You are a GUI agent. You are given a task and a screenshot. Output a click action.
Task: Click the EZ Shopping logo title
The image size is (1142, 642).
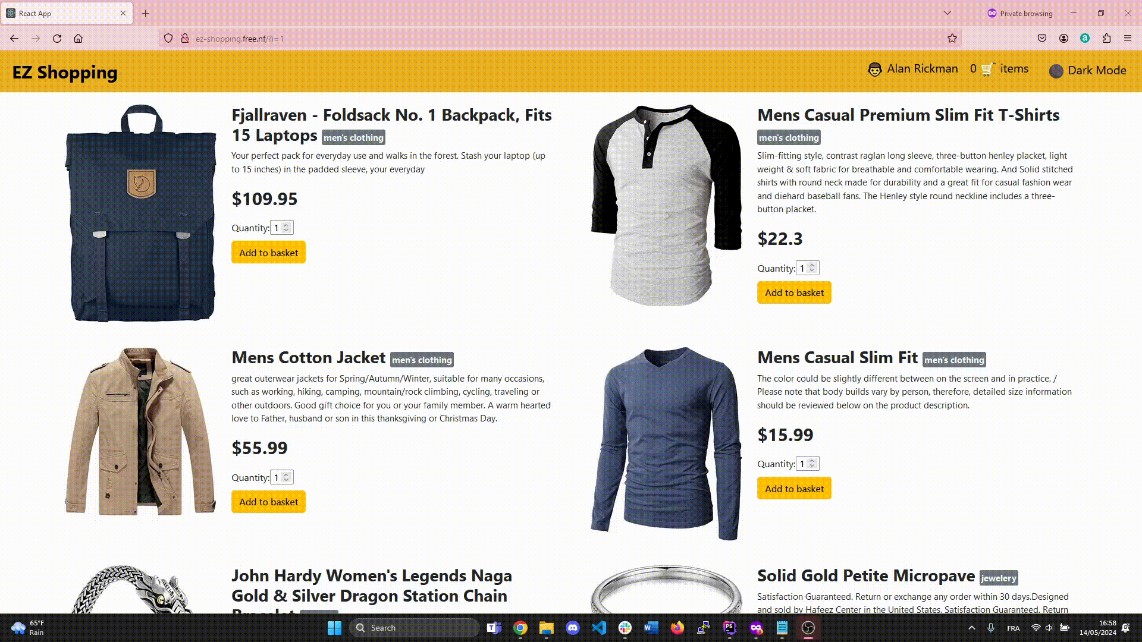65,73
